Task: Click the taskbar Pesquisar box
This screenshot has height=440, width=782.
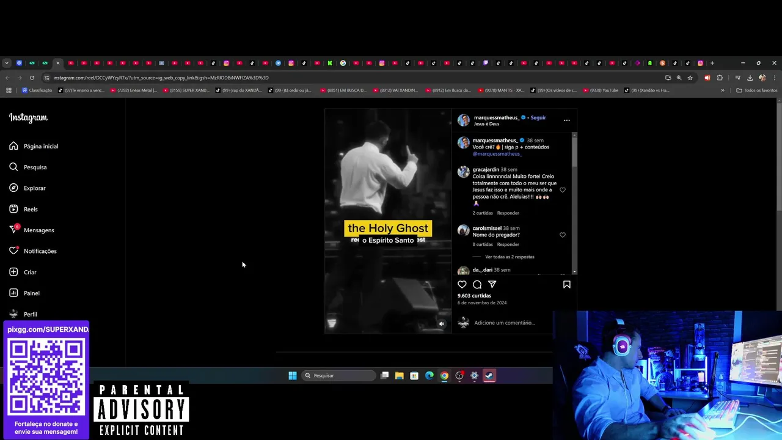Action: [x=337, y=375]
